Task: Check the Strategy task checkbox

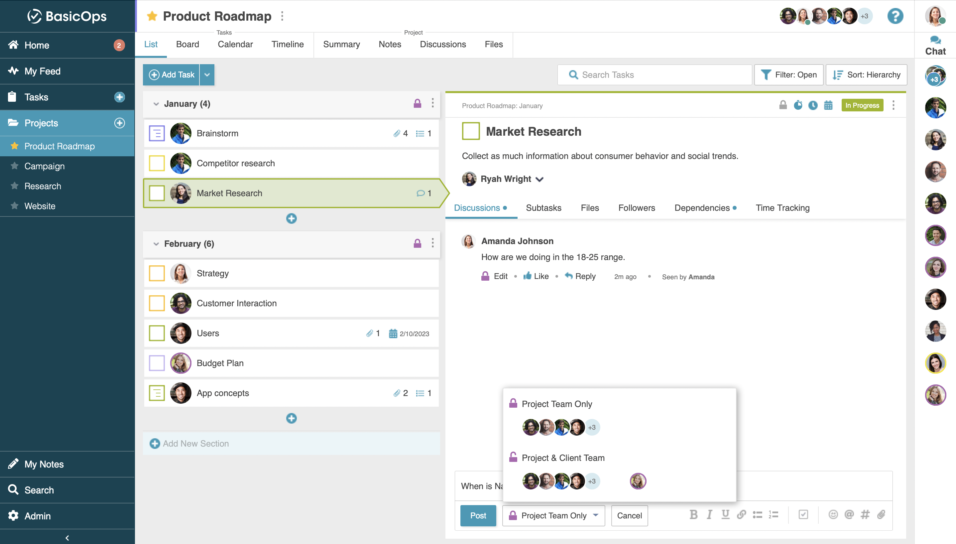Action: click(x=157, y=273)
